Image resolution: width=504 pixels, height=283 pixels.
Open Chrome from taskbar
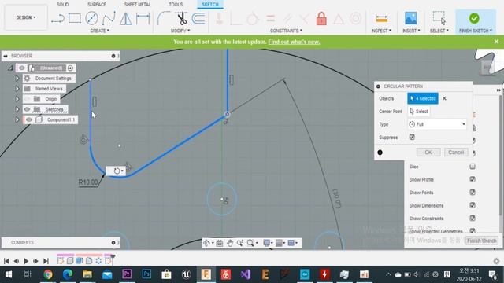coord(48,274)
